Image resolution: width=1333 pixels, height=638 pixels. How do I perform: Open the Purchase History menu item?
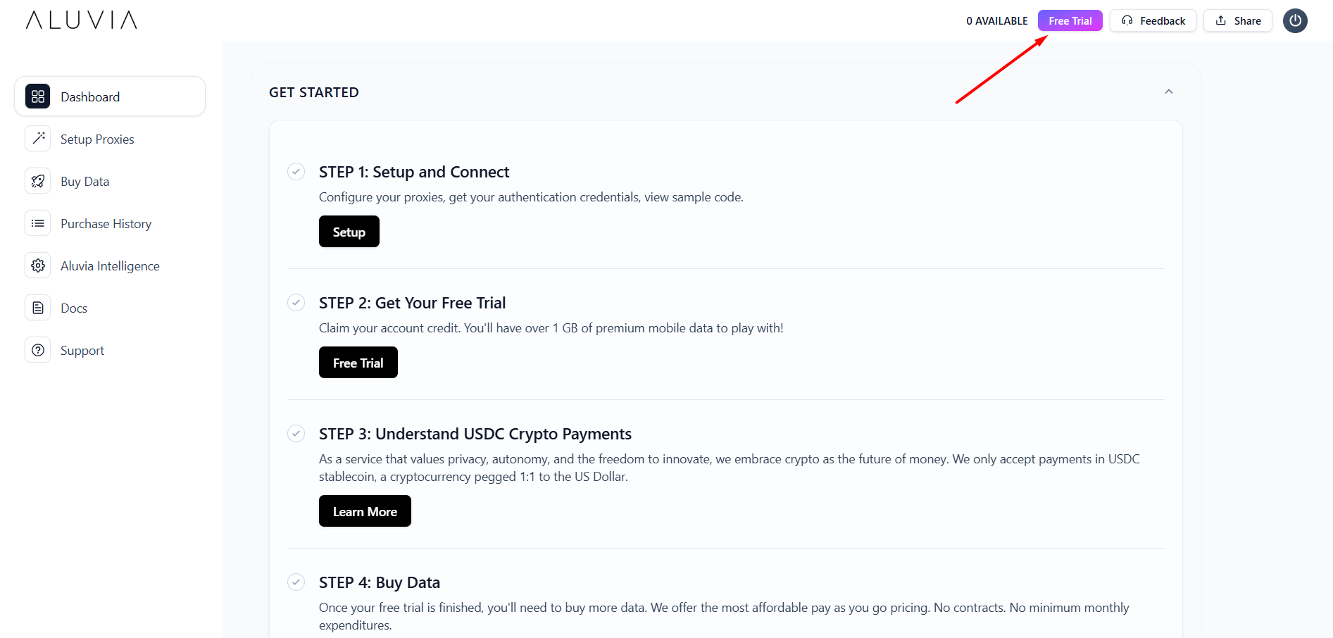pos(106,224)
